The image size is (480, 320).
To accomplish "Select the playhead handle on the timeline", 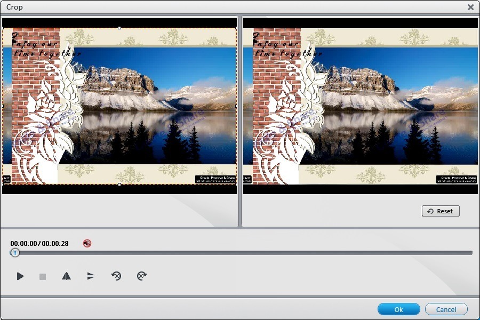I will click(x=14, y=252).
